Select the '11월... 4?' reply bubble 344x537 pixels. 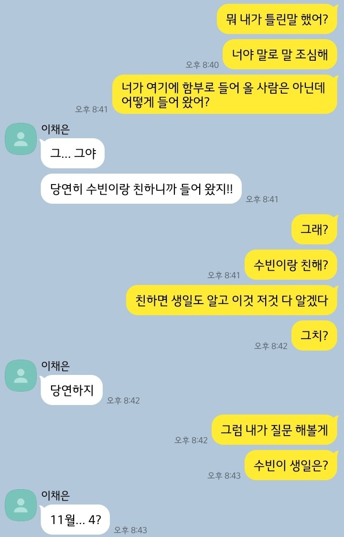tap(75, 519)
